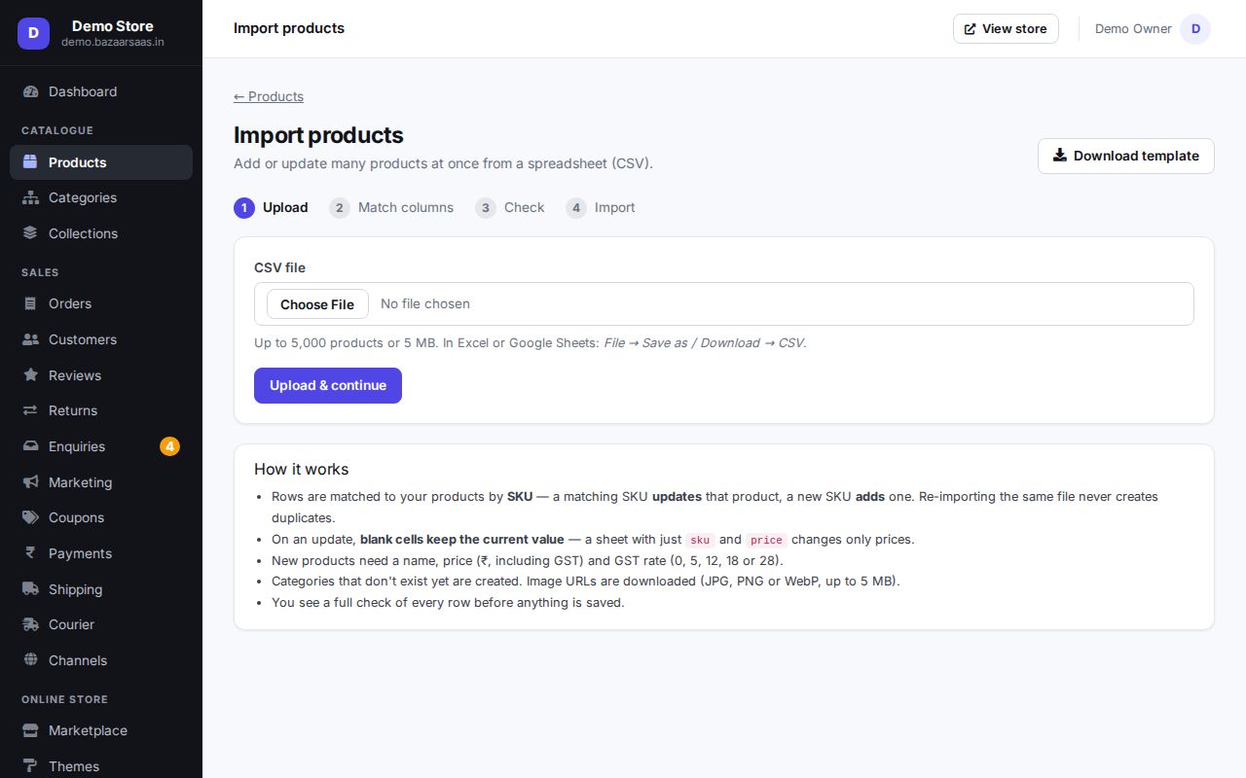1246x778 pixels.
Task: Click the Marketplace storefront icon
Action: [x=30, y=730]
